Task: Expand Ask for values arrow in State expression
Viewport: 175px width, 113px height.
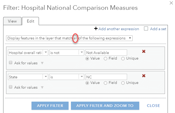Action: 42,87
